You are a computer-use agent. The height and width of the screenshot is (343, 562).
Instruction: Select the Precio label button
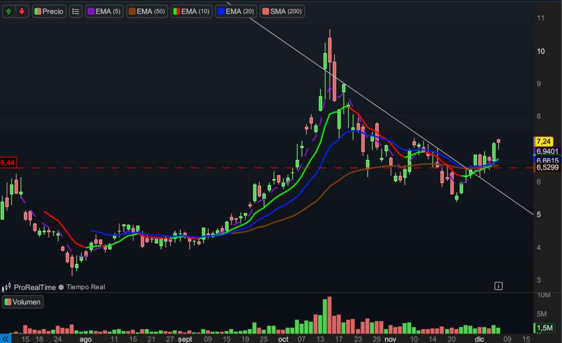(x=53, y=11)
